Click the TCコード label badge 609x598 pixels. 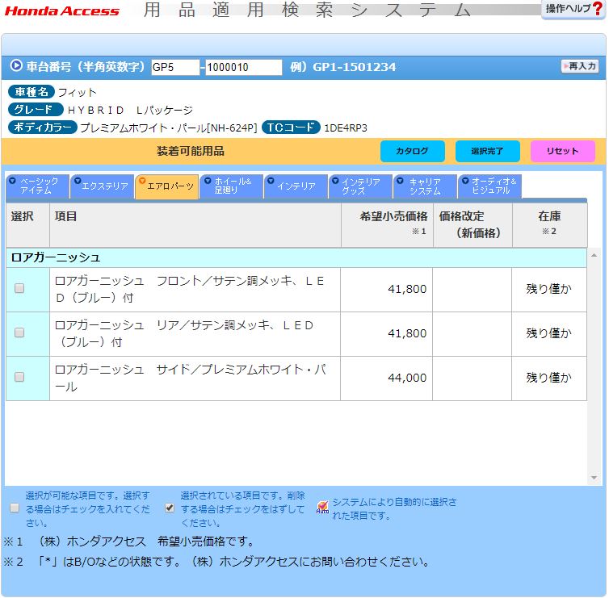coord(291,128)
